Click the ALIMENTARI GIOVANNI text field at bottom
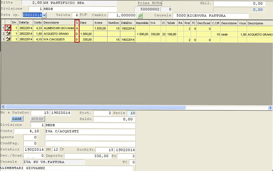Image resolution: width=273 pixels, height=171 pixels. [66, 168]
